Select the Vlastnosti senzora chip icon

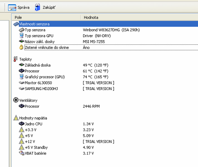tap(16, 24)
